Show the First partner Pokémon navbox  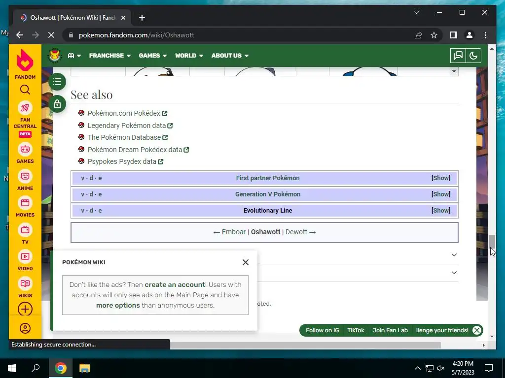[441, 178]
